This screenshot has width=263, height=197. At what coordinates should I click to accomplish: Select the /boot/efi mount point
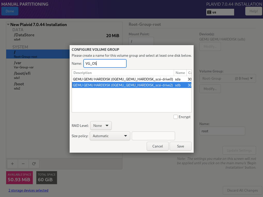38,75
